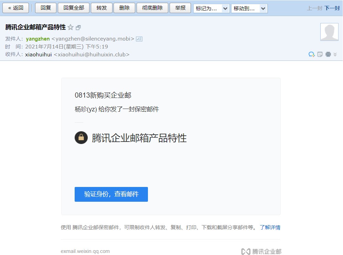
Task: Go to previous mail 上一封
Action: coord(314,8)
